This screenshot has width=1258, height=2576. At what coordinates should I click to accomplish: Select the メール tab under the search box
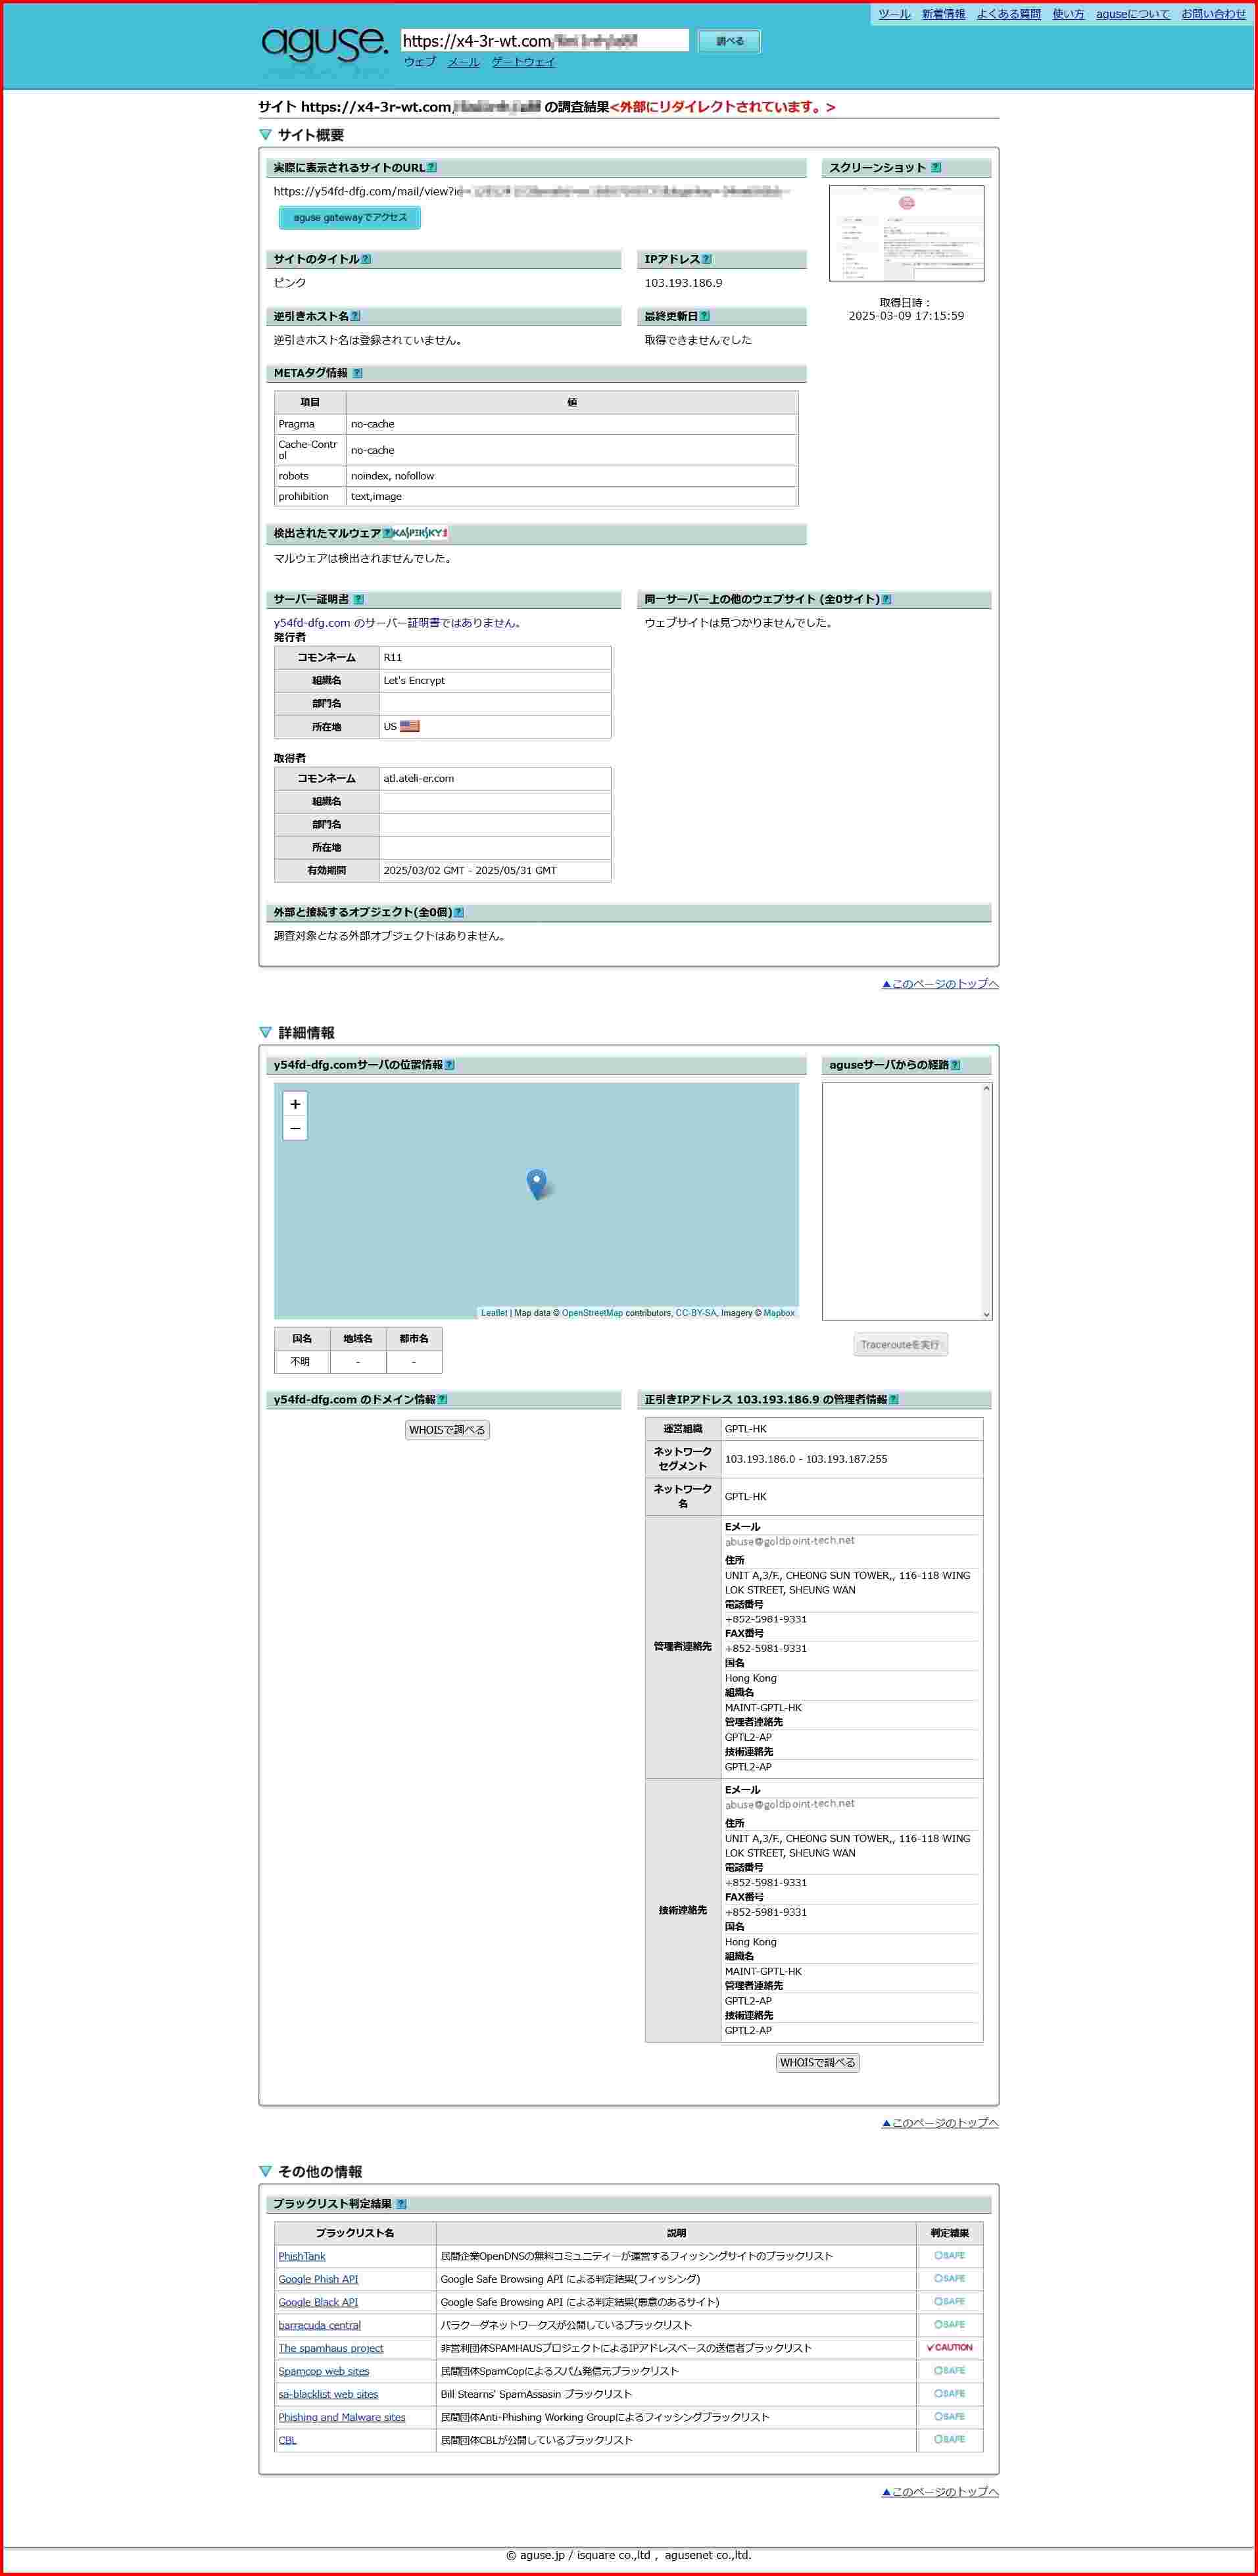463,62
